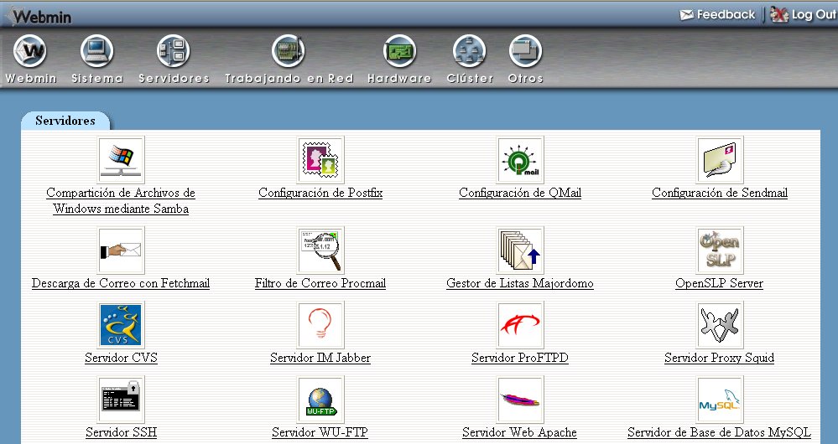Click the Squid proxy server icon

[720, 324]
